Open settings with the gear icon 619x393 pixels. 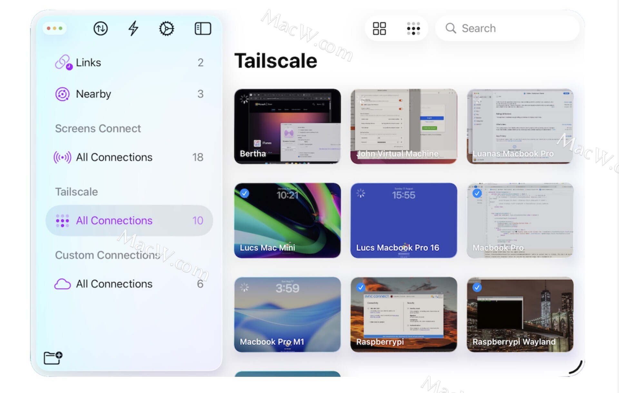click(166, 28)
